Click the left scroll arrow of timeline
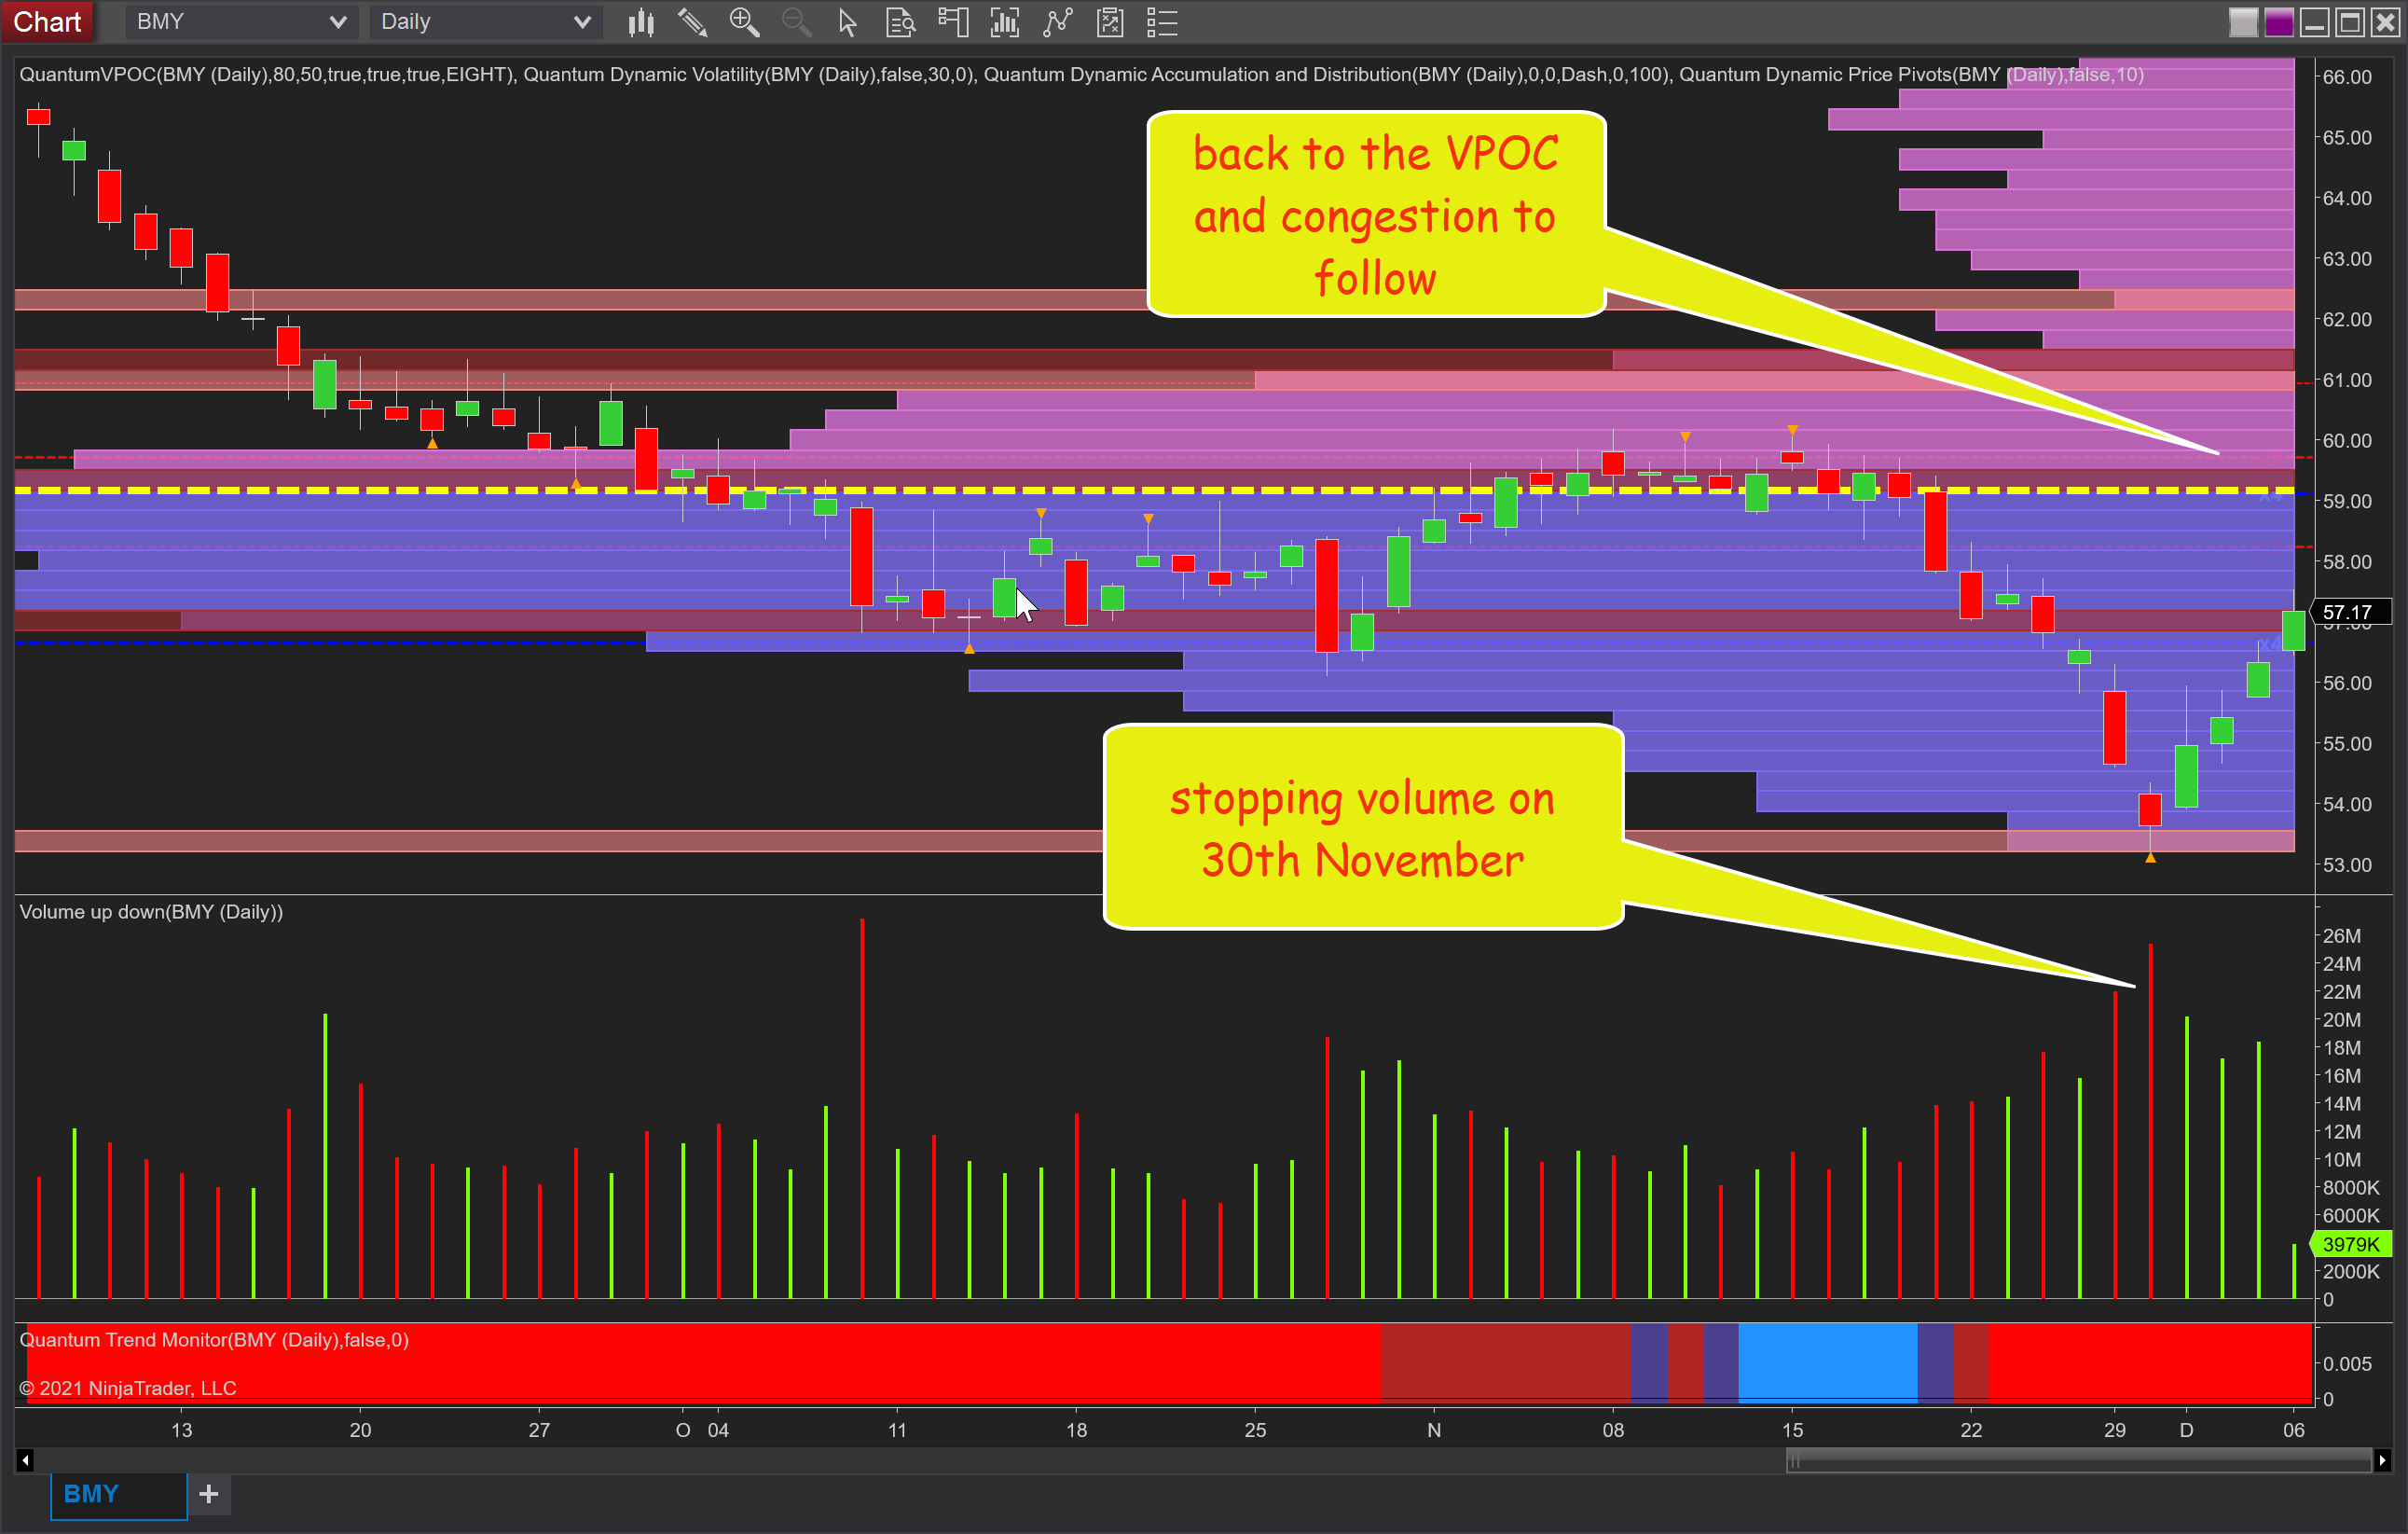 tap(25, 1460)
